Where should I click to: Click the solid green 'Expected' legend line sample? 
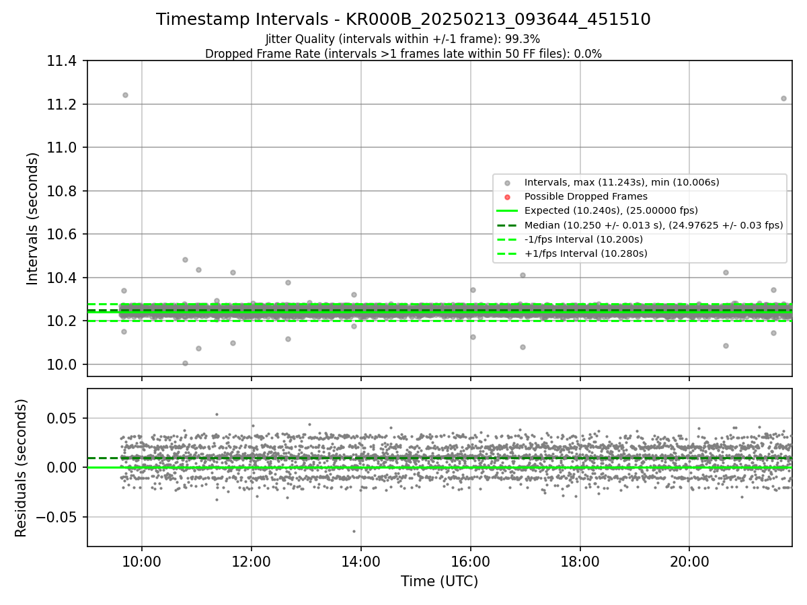507,211
